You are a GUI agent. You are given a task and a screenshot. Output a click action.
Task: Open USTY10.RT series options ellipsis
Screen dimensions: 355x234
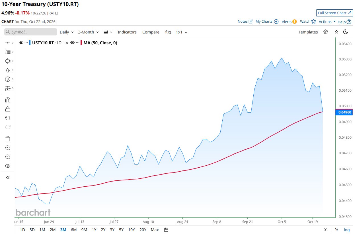pos(26,43)
